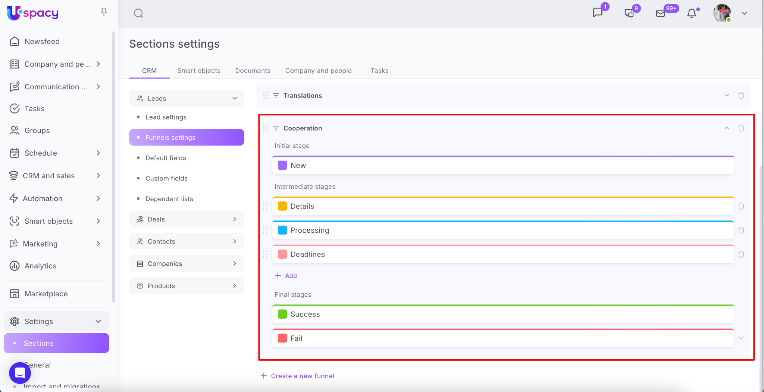Image resolution: width=764 pixels, height=392 pixels.
Task: Collapse the Cooperation funnel section
Action: tap(726, 128)
